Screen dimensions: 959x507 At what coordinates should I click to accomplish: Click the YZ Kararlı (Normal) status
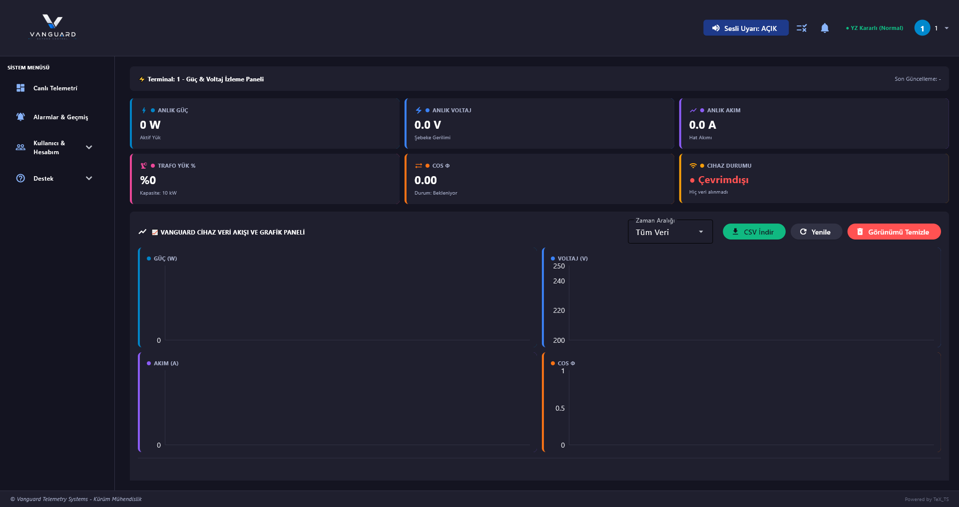(875, 28)
